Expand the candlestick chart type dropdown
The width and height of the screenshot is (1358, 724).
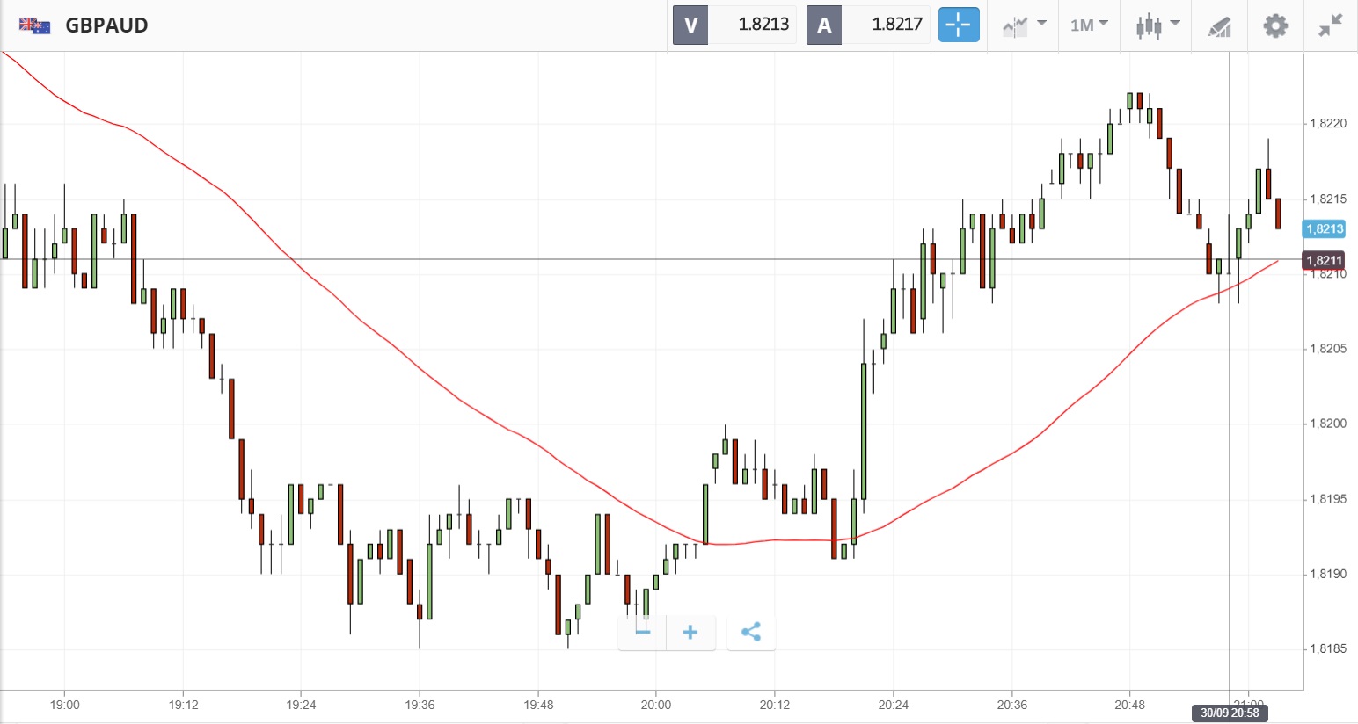[1157, 25]
